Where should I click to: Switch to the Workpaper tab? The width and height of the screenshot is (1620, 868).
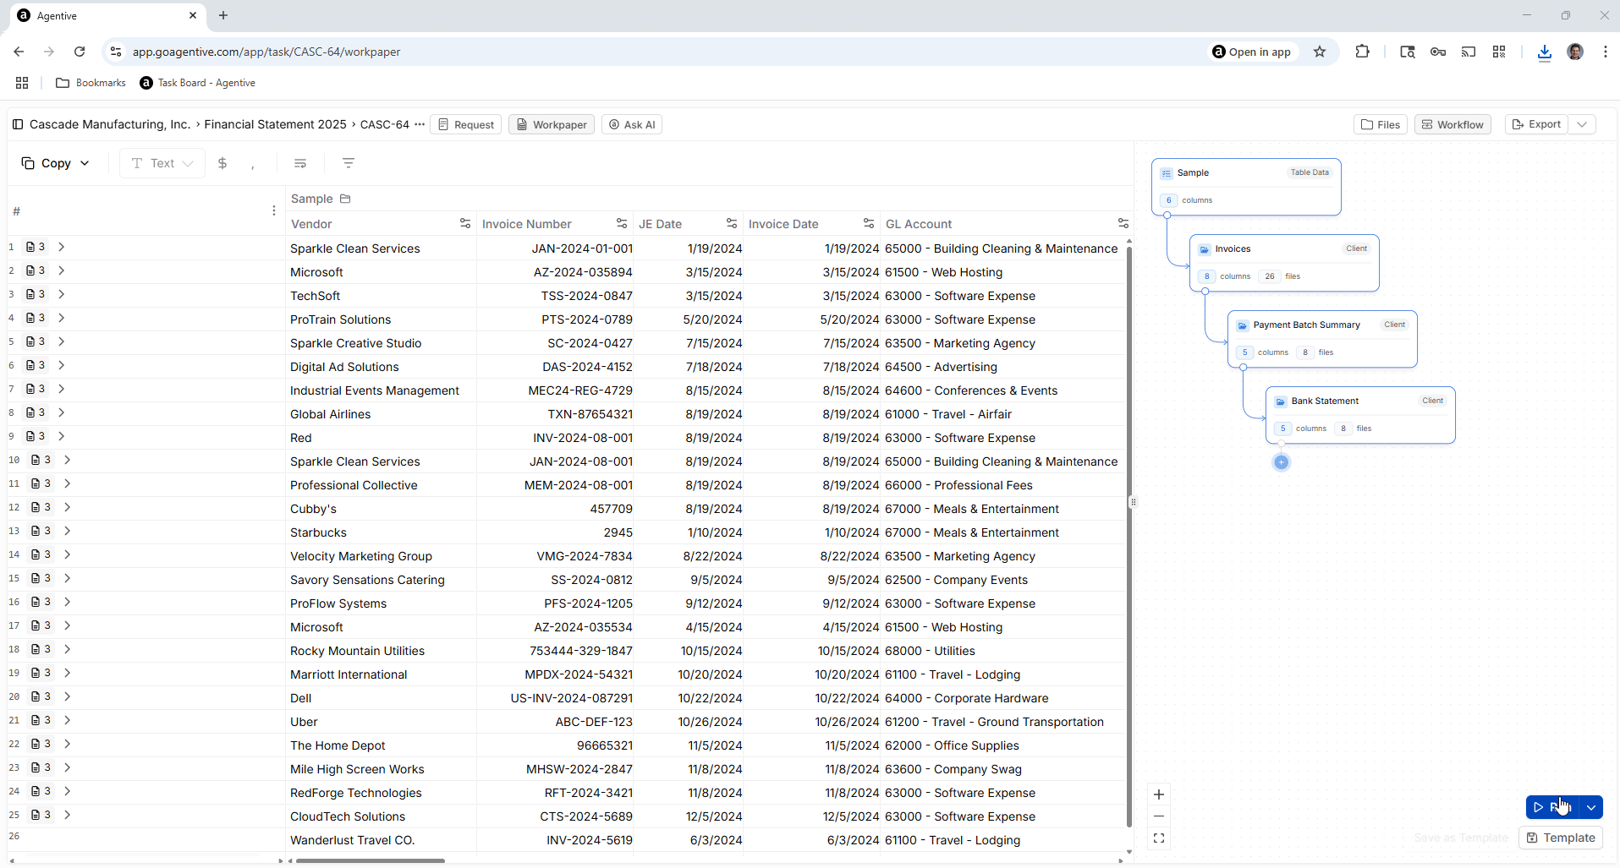tap(551, 124)
